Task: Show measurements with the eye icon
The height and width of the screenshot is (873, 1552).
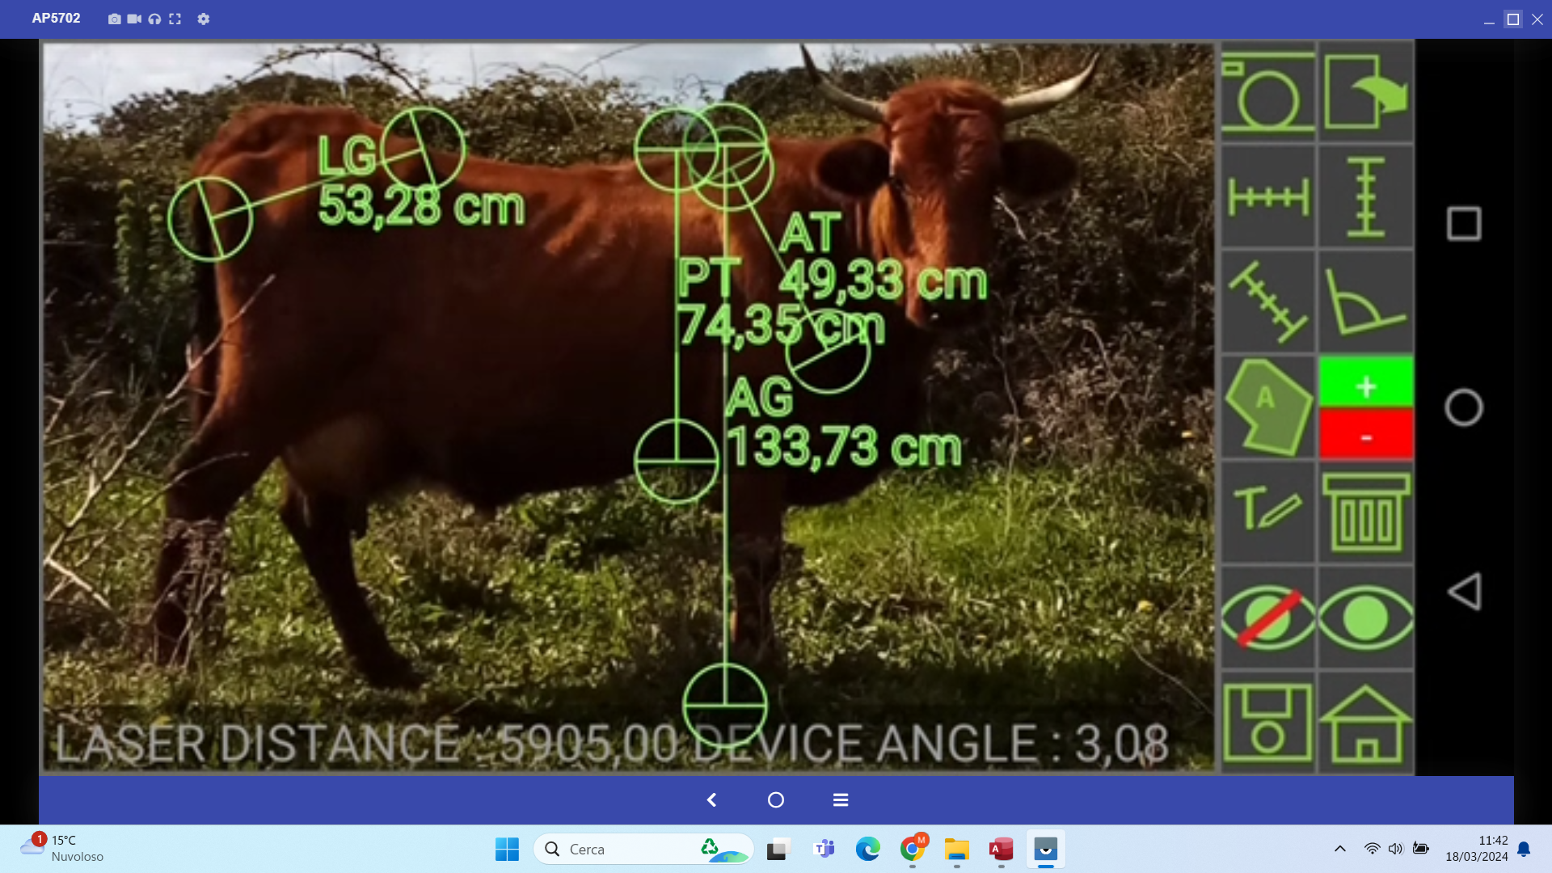Action: tap(1365, 618)
